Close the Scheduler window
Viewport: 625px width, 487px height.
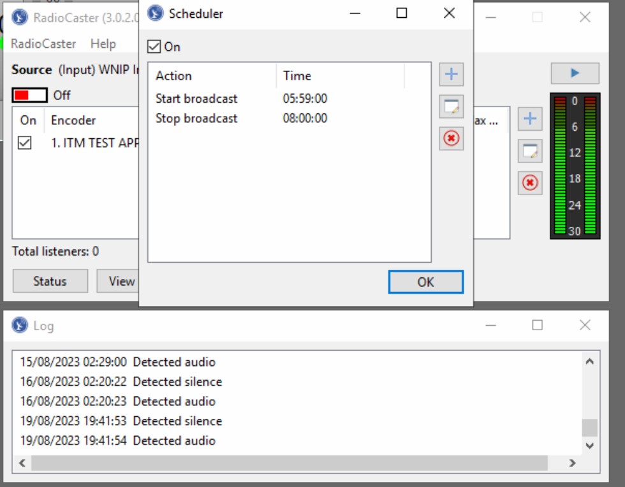pyautogui.click(x=449, y=13)
